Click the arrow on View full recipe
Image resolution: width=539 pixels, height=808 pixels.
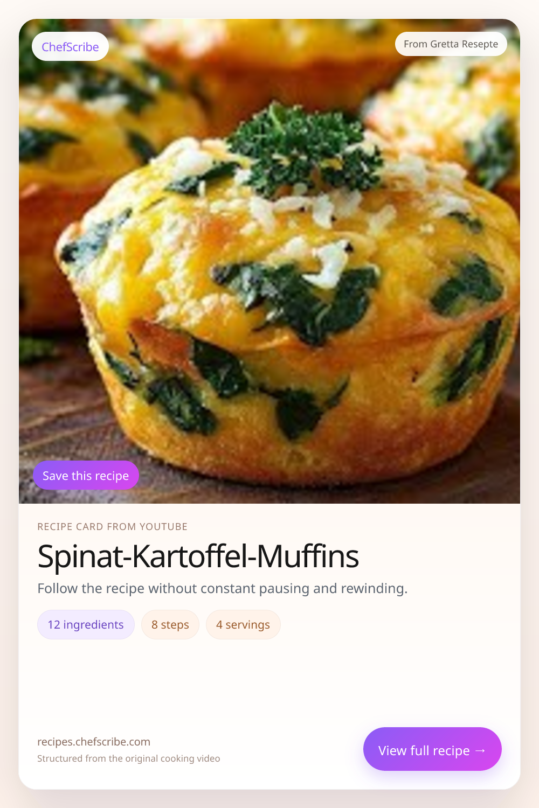480,750
